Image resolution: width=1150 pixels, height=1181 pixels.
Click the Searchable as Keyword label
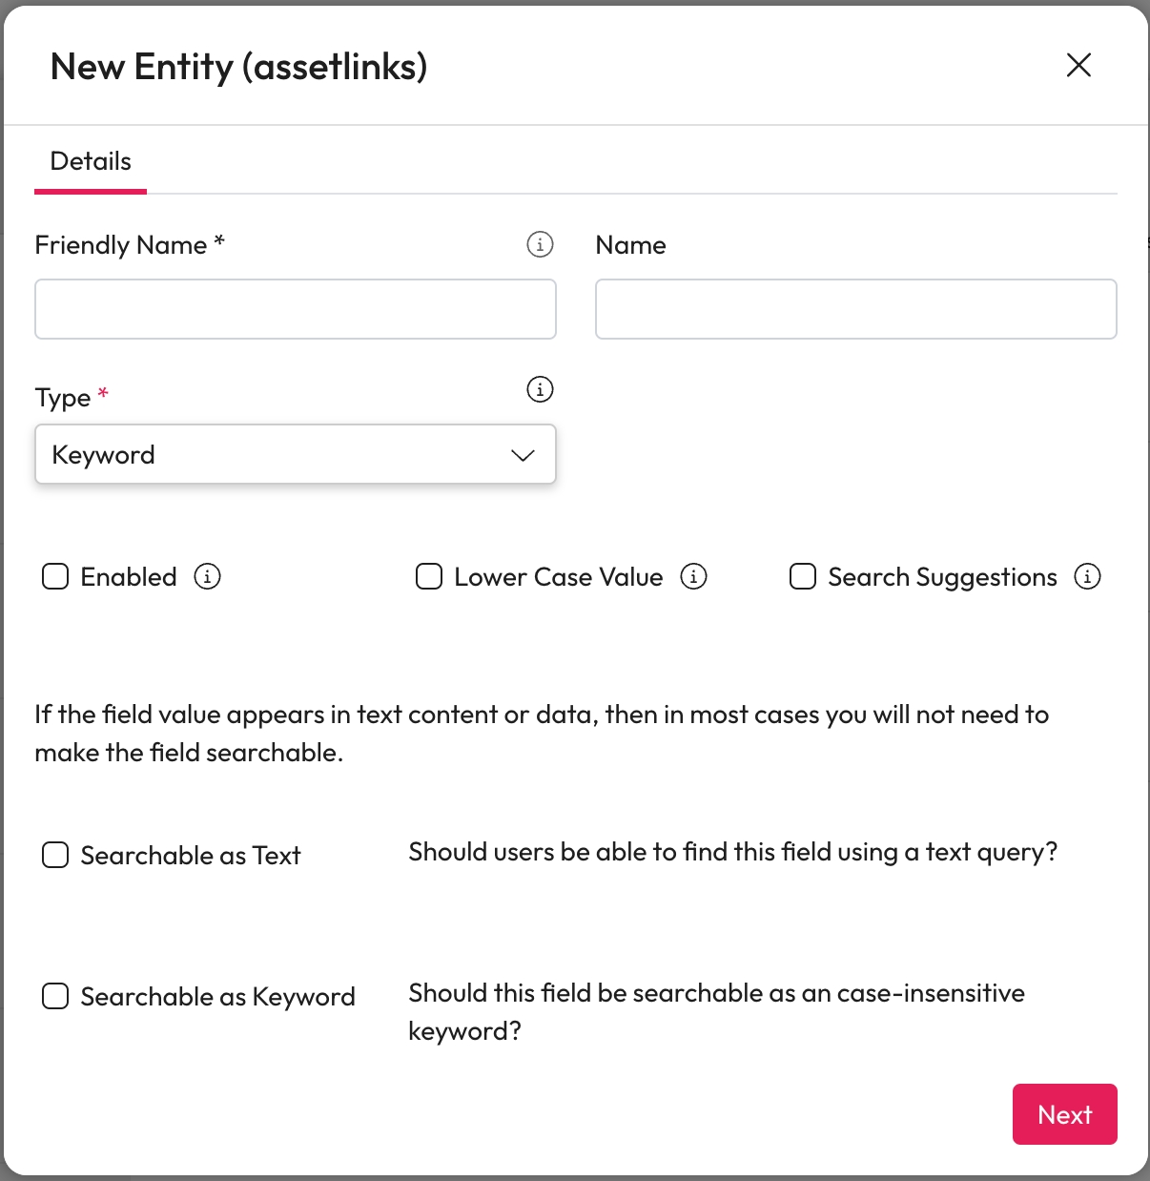click(217, 997)
